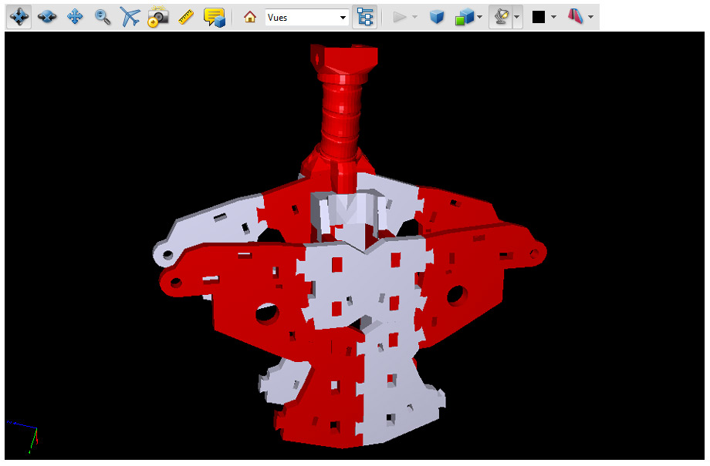Click the model render mode cubes icon
Viewport: 710px width, 466px height.
(464, 17)
